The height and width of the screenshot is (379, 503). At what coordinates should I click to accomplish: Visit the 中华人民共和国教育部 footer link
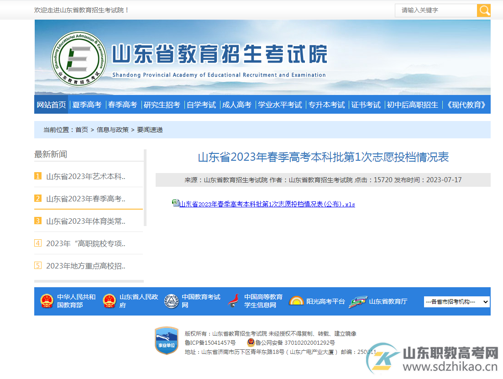76,301
